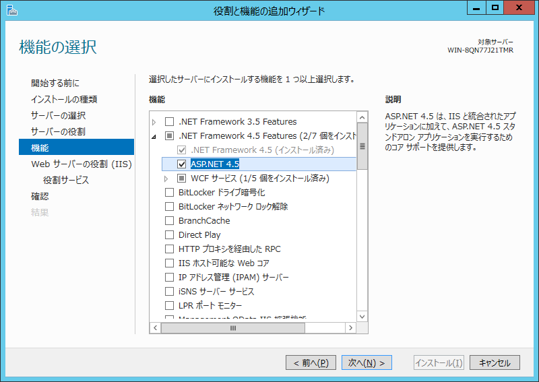Screen dimensions: 539x382
Task: Collapse the .NET Framework 4.5 Features node
Action: pyautogui.click(x=154, y=137)
